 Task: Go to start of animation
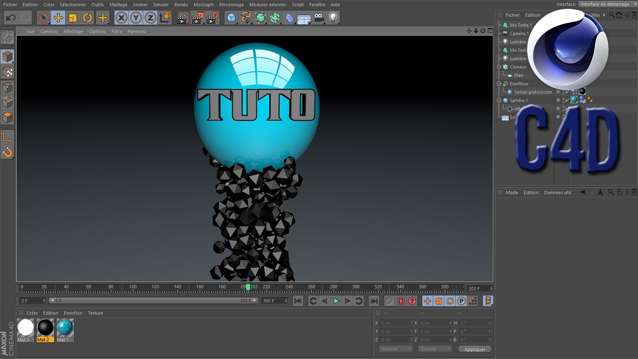pyautogui.click(x=298, y=301)
